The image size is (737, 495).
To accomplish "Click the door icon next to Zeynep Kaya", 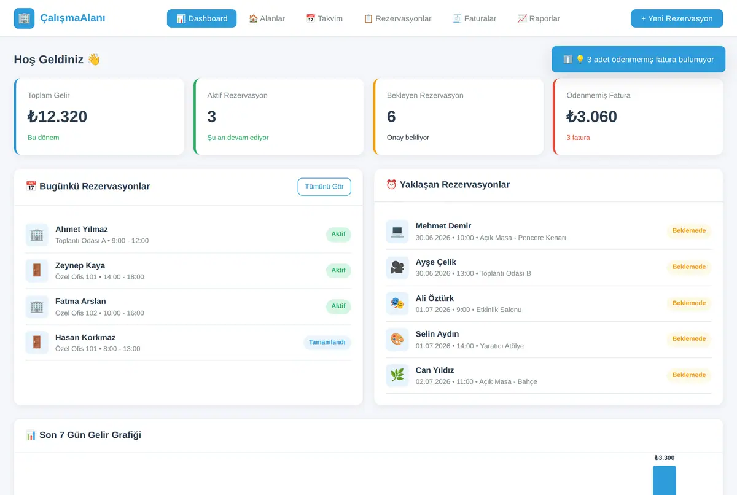I will pos(37,271).
